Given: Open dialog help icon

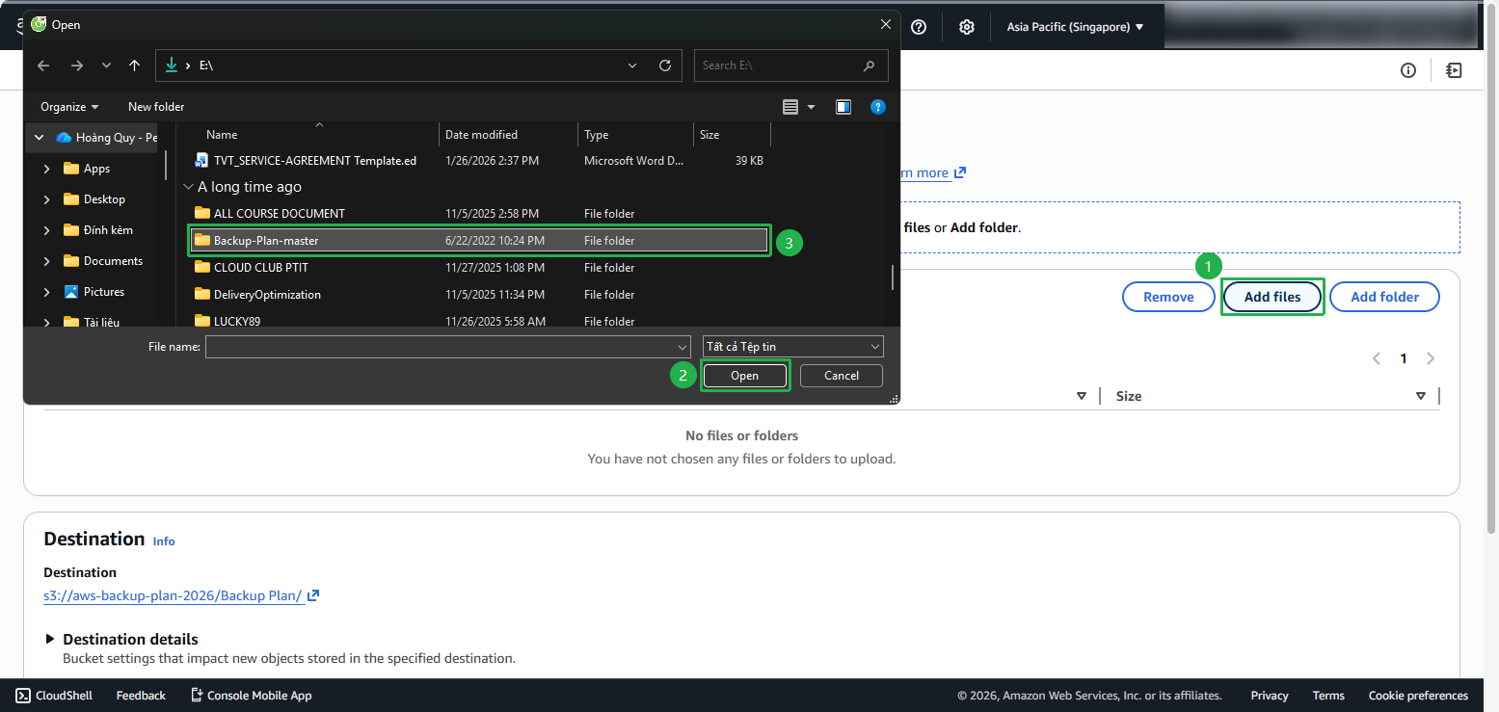Looking at the screenshot, I should coord(877,107).
